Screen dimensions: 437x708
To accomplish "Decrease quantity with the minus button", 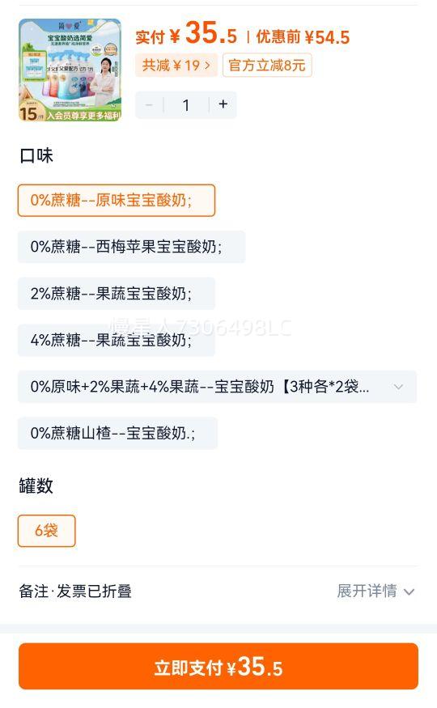I will [x=149, y=104].
